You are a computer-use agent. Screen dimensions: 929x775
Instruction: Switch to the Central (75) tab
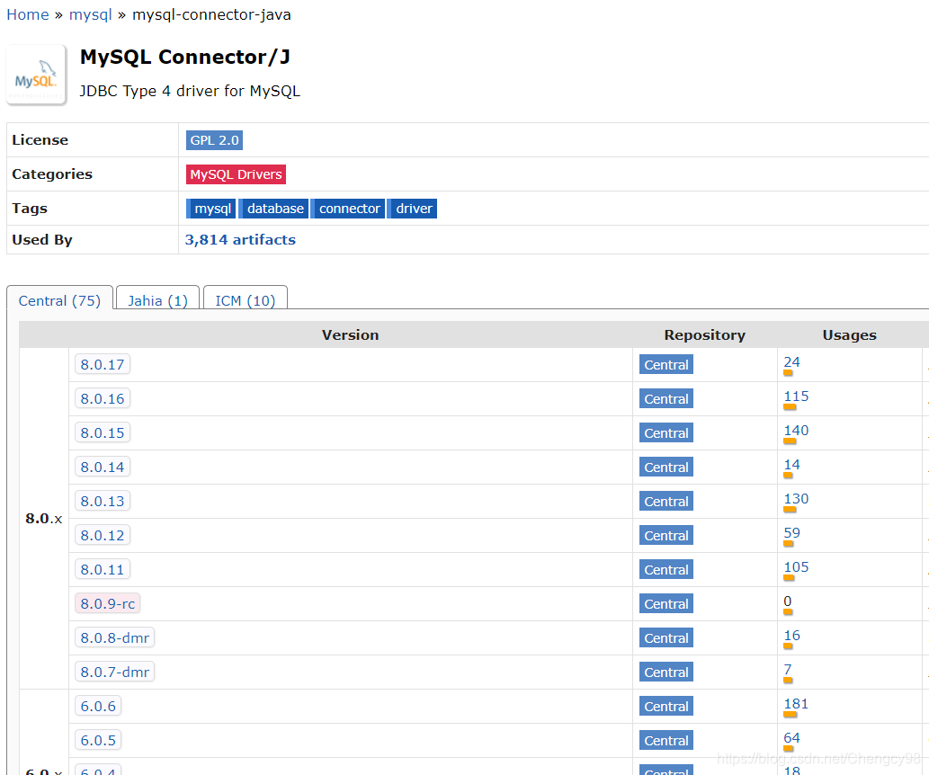pos(59,299)
